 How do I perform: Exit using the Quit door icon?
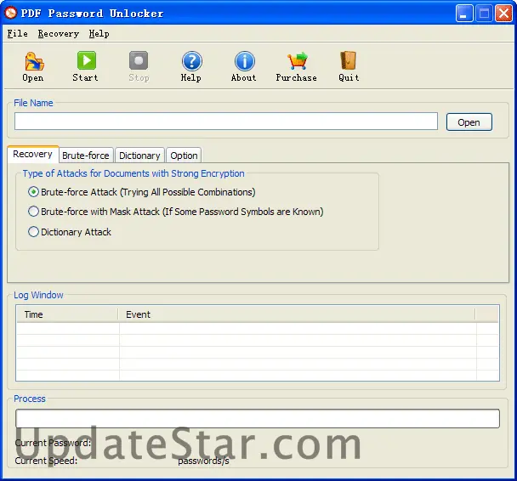pos(349,60)
